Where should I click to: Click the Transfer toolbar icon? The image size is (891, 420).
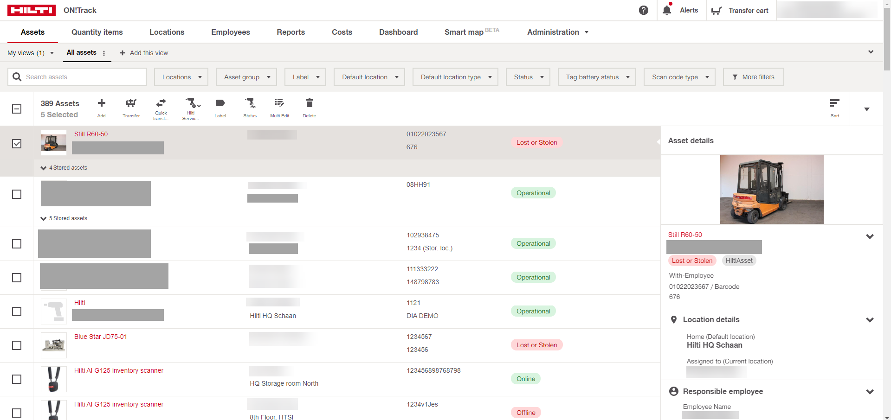[x=131, y=103]
